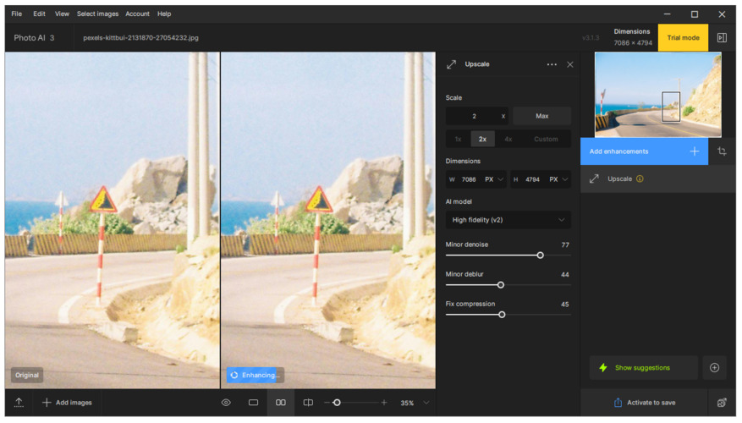
Task: Switch to single view layout icon
Action: pyautogui.click(x=253, y=403)
